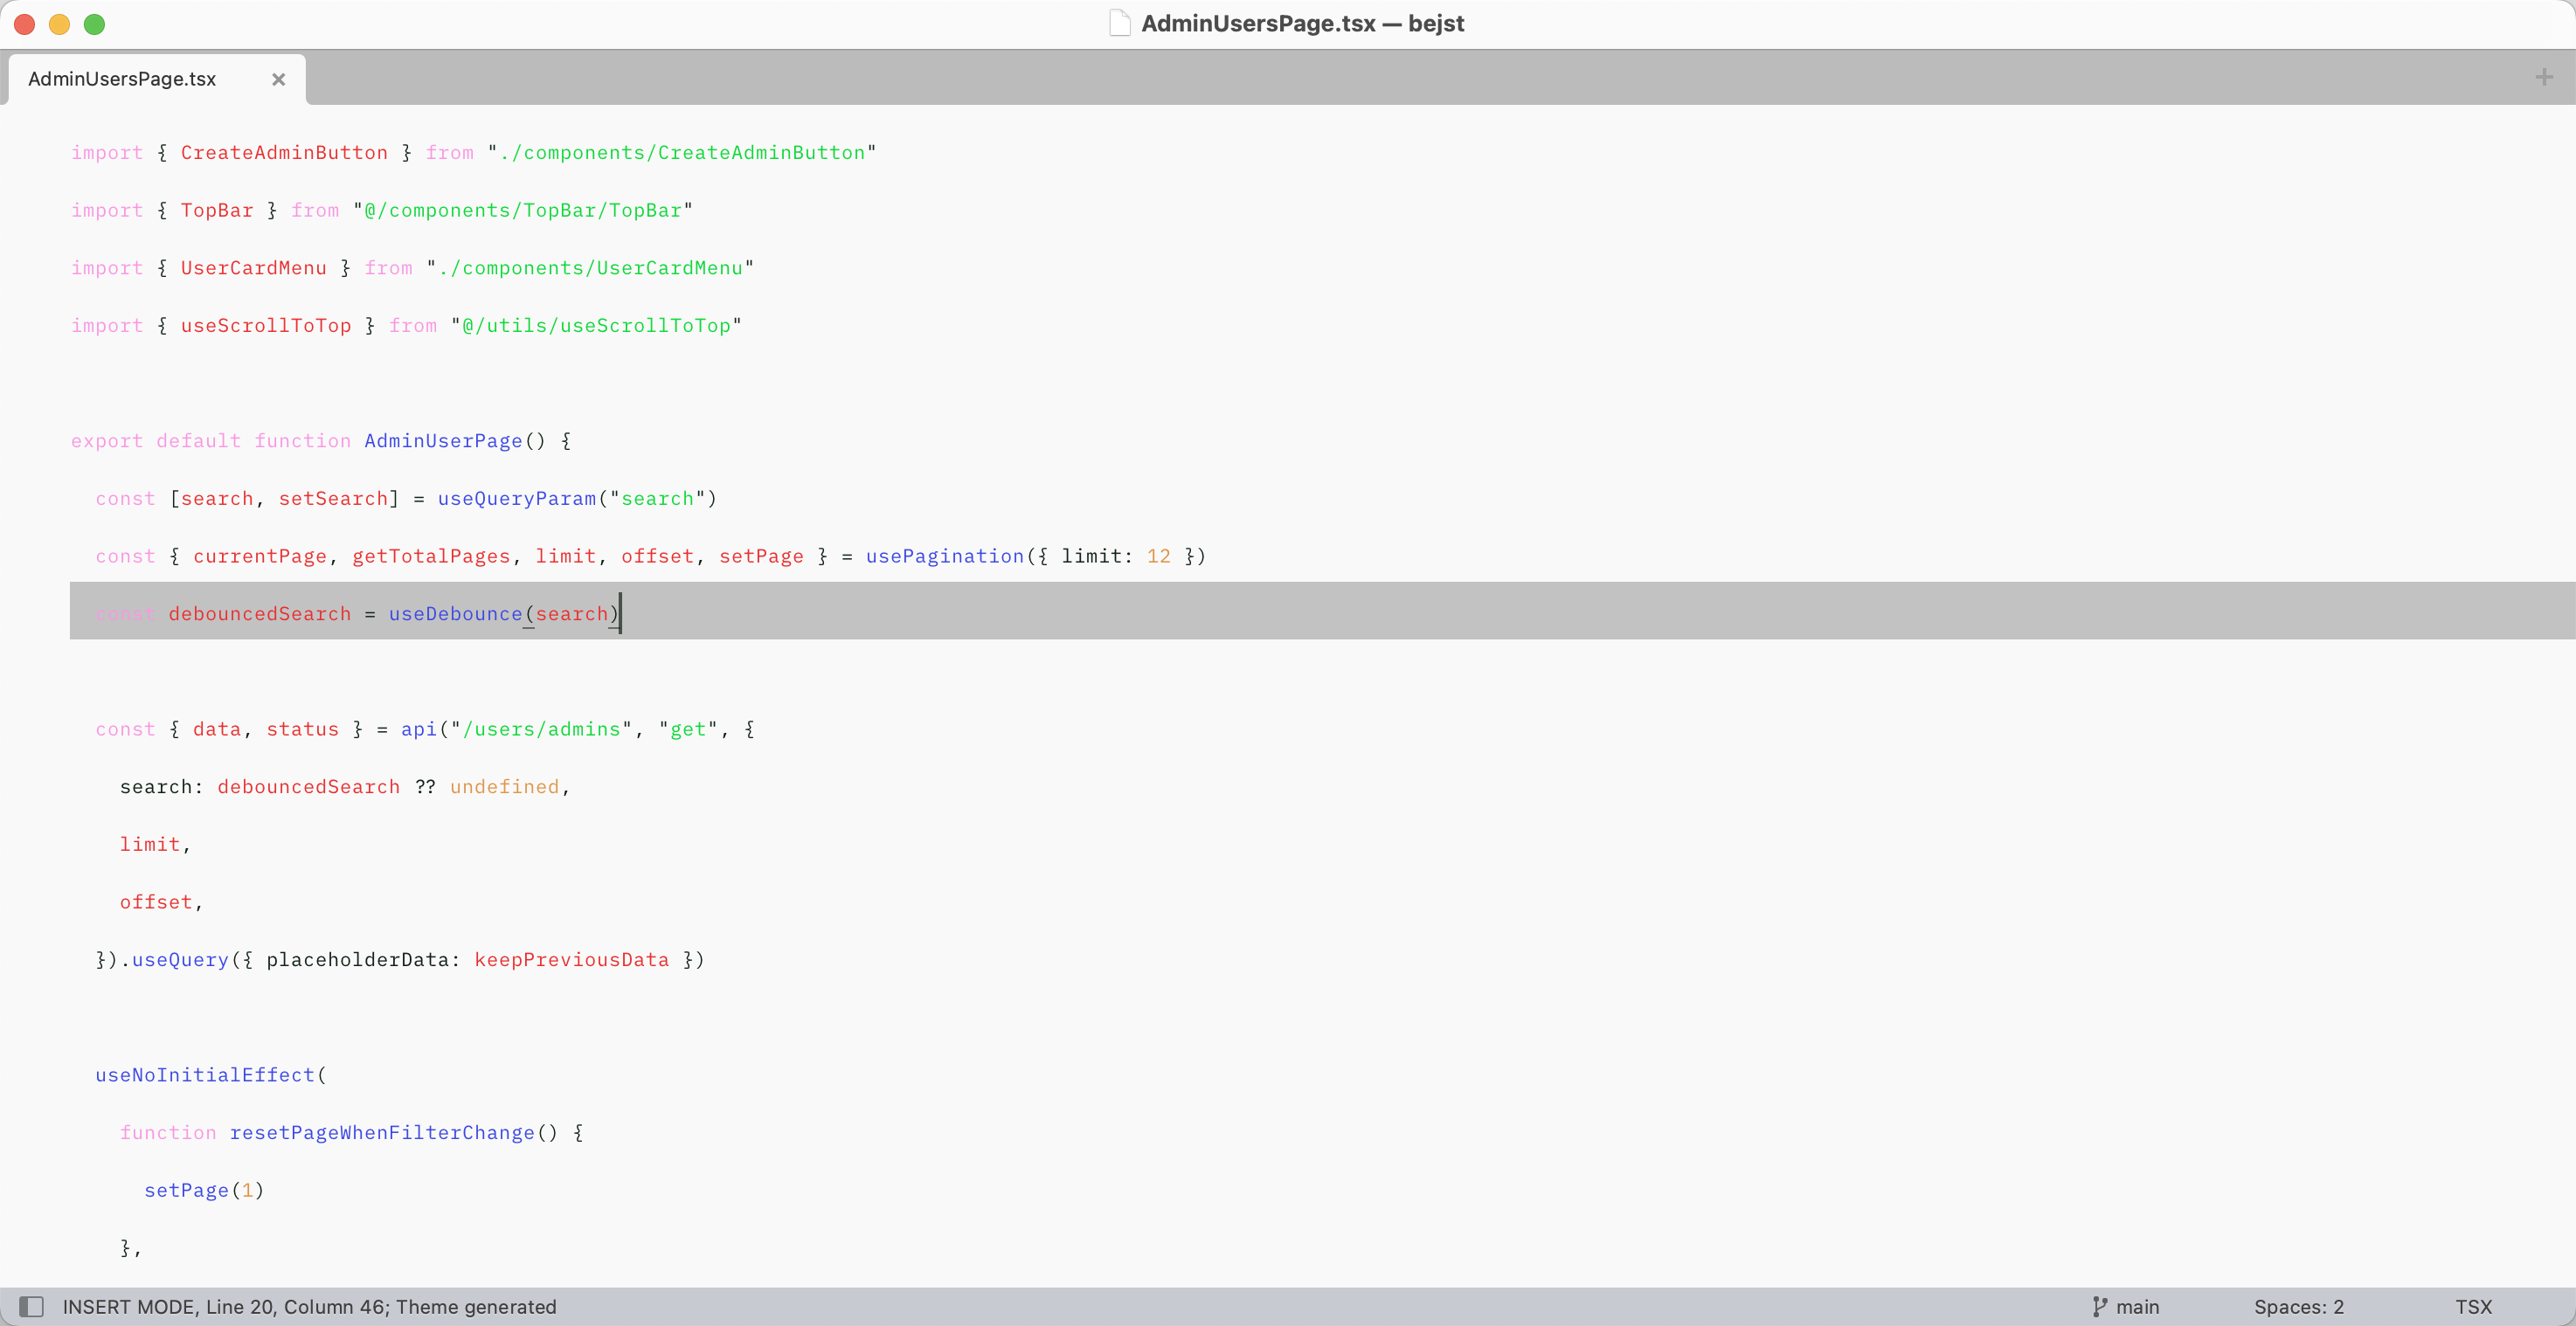The width and height of the screenshot is (2576, 1326).
Task: Open a new tab with plus button
Action: (x=2544, y=77)
